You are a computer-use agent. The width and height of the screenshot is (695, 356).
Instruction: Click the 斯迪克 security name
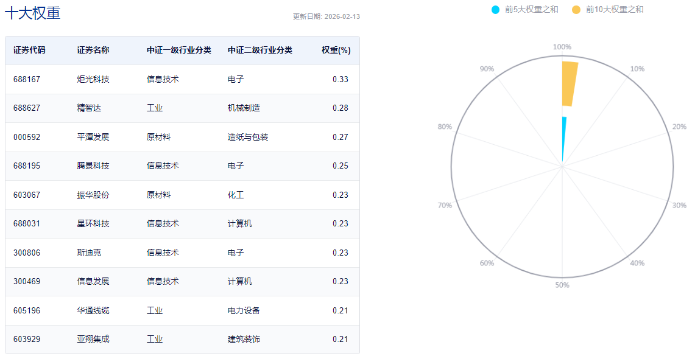(x=89, y=253)
